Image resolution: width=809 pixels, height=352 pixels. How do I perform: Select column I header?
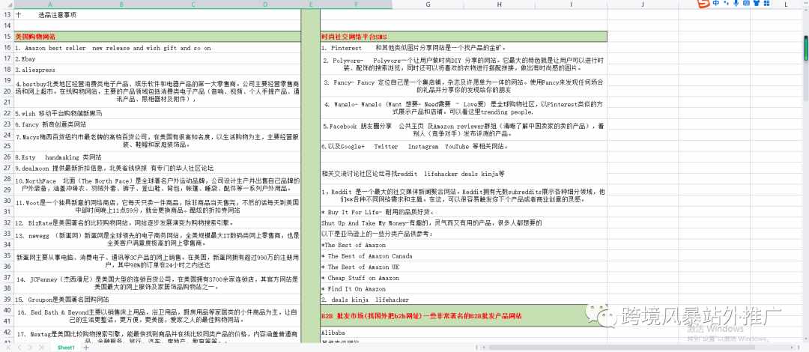[x=571, y=4]
